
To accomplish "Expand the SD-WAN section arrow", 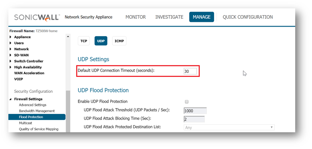I will click(x=10, y=55).
